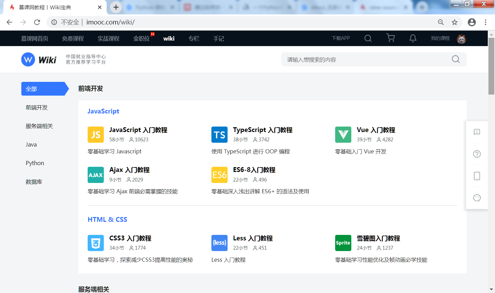Open wiki in top nav

tap(169, 39)
